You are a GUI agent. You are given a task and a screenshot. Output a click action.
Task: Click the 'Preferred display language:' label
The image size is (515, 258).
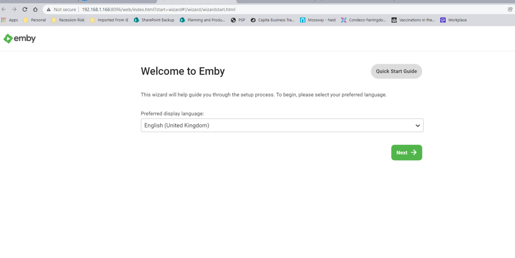(x=173, y=114)
